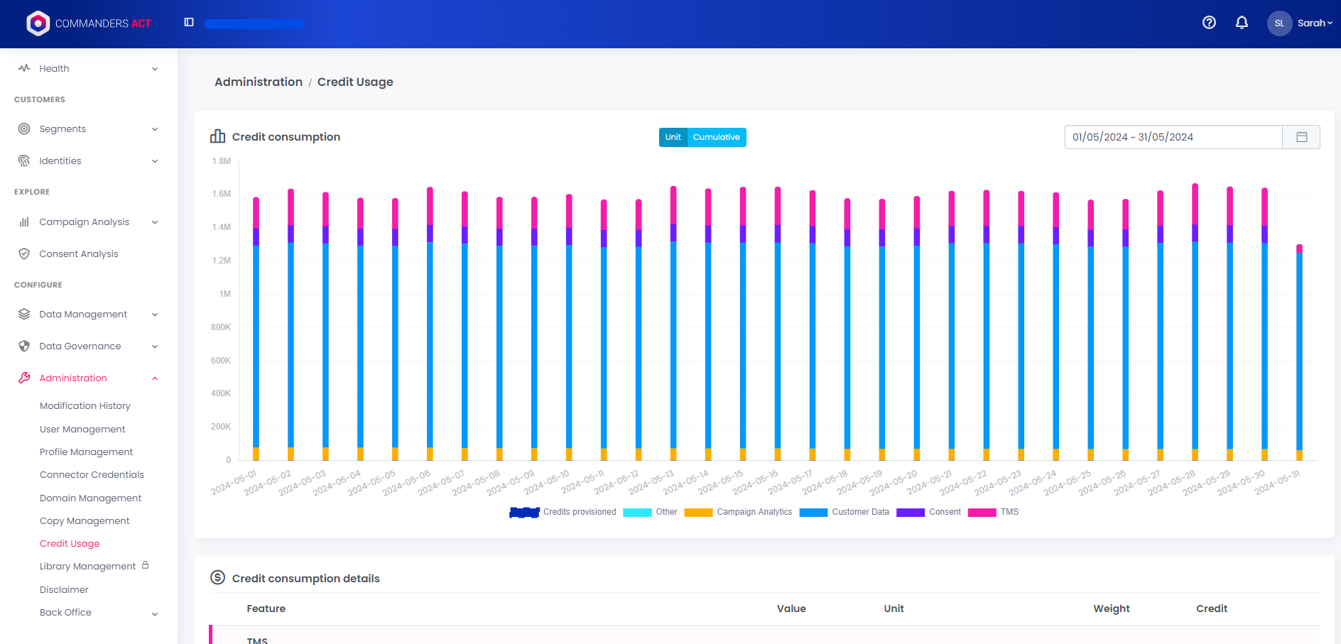Open Modification History in sidebar
The image size is (1341, 644).
pos(85,406)
